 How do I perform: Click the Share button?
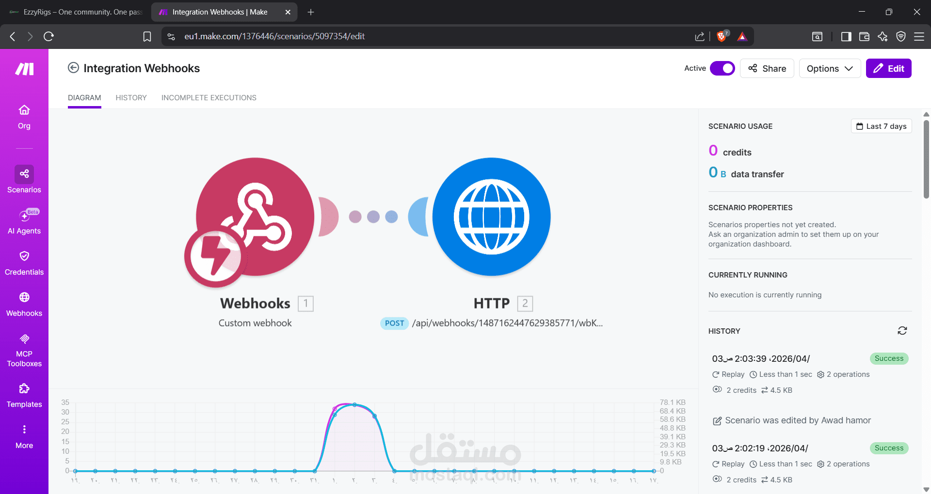pos(767,68)
